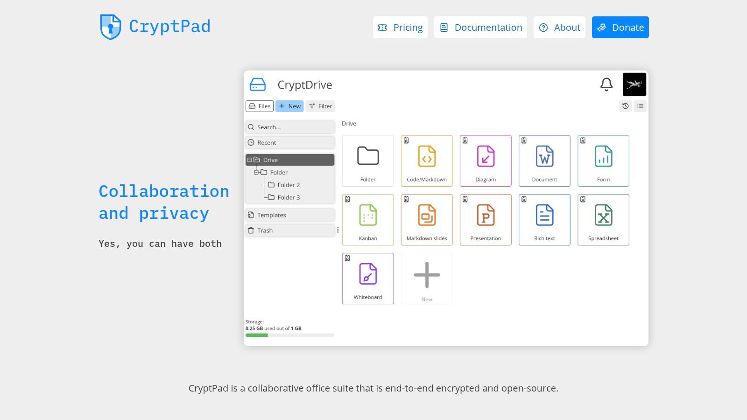Screen dimensions: 747x420
Task: Open Recent in the sidebar
Action: [x=290, y=142]
